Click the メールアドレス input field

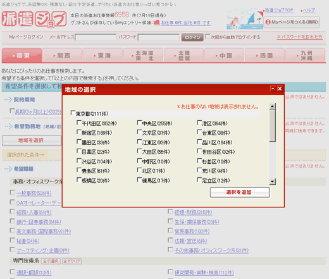[x=96, y=37]
